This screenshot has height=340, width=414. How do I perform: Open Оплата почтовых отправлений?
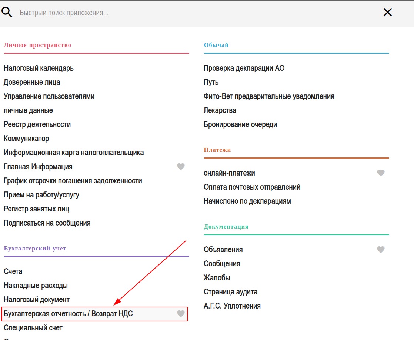(x=252, y=187)
